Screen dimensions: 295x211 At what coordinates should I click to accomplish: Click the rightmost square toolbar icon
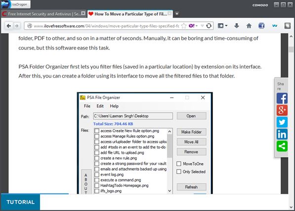(288, 26)
